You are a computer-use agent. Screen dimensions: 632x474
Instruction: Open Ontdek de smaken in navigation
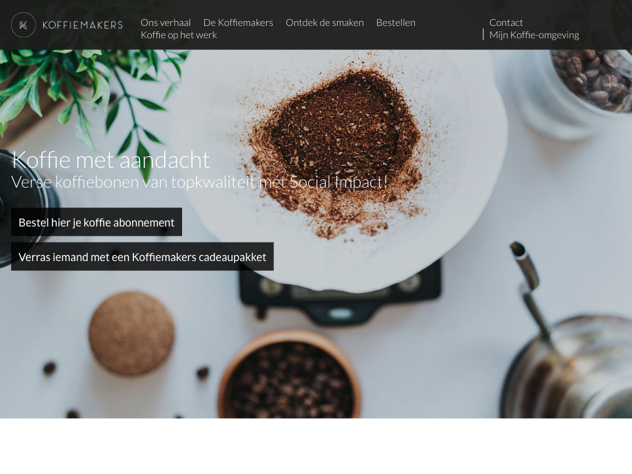tap(325, 23)
